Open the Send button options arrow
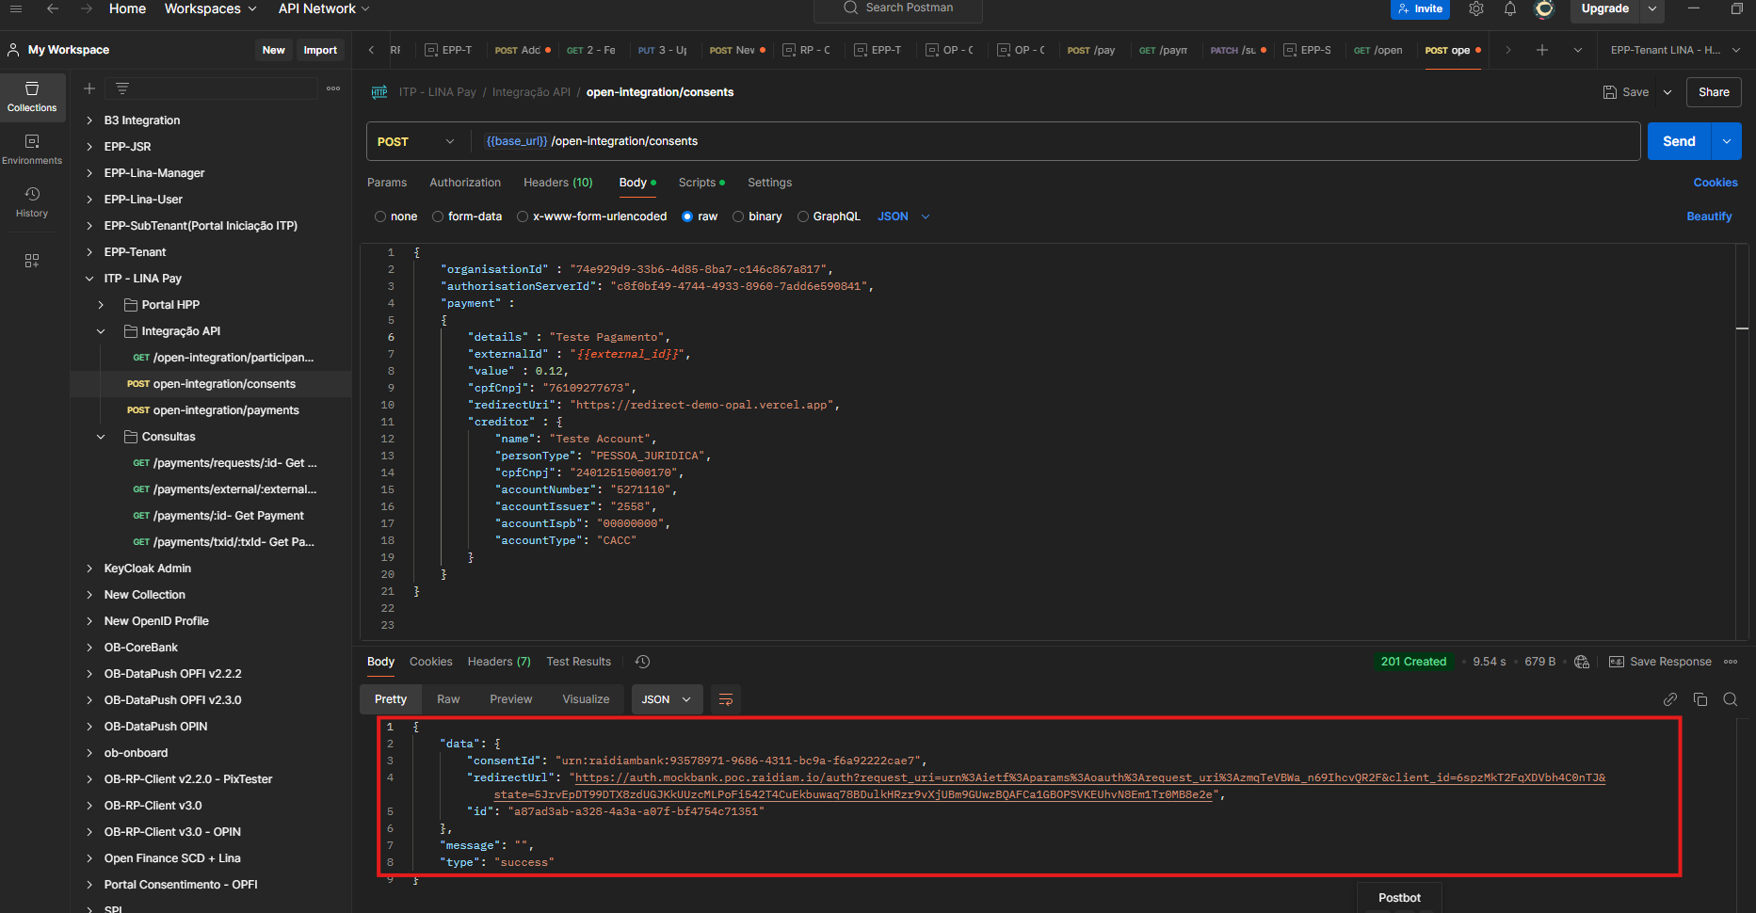Image resolution: width=1756 pixels, height=913 pixels. pos(1727,141)
